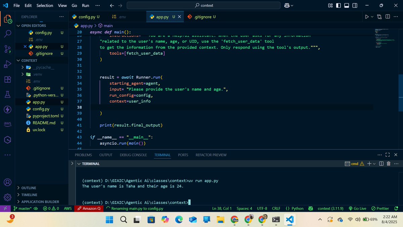Open the Manage gear menu
403x227 pixels.
8,197
